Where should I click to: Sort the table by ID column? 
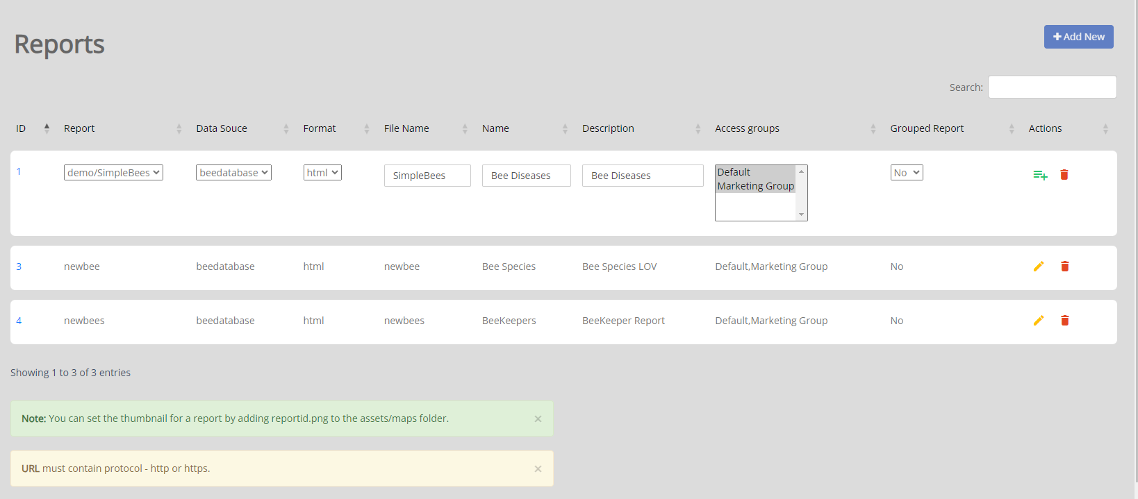pyautogui.click(x=31, y=128)
